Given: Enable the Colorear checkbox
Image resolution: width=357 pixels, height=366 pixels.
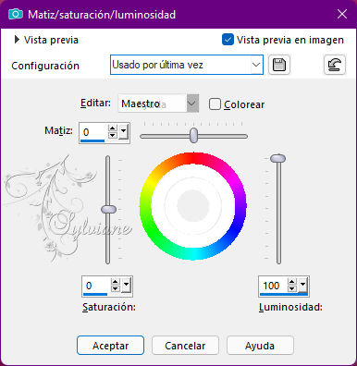Looking at the screenshot, I should tap(215, 104).
